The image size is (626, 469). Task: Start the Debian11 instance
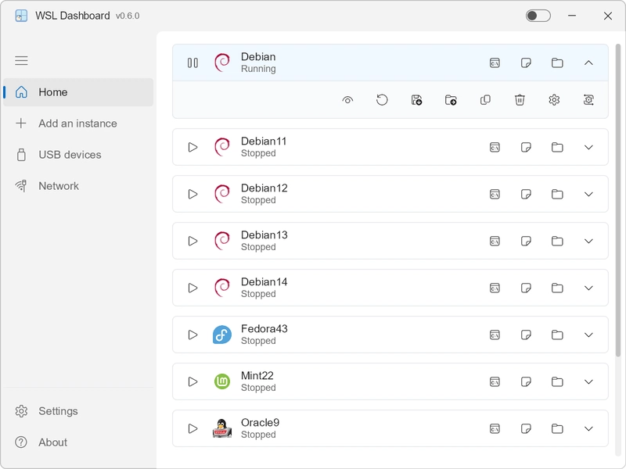192,147
